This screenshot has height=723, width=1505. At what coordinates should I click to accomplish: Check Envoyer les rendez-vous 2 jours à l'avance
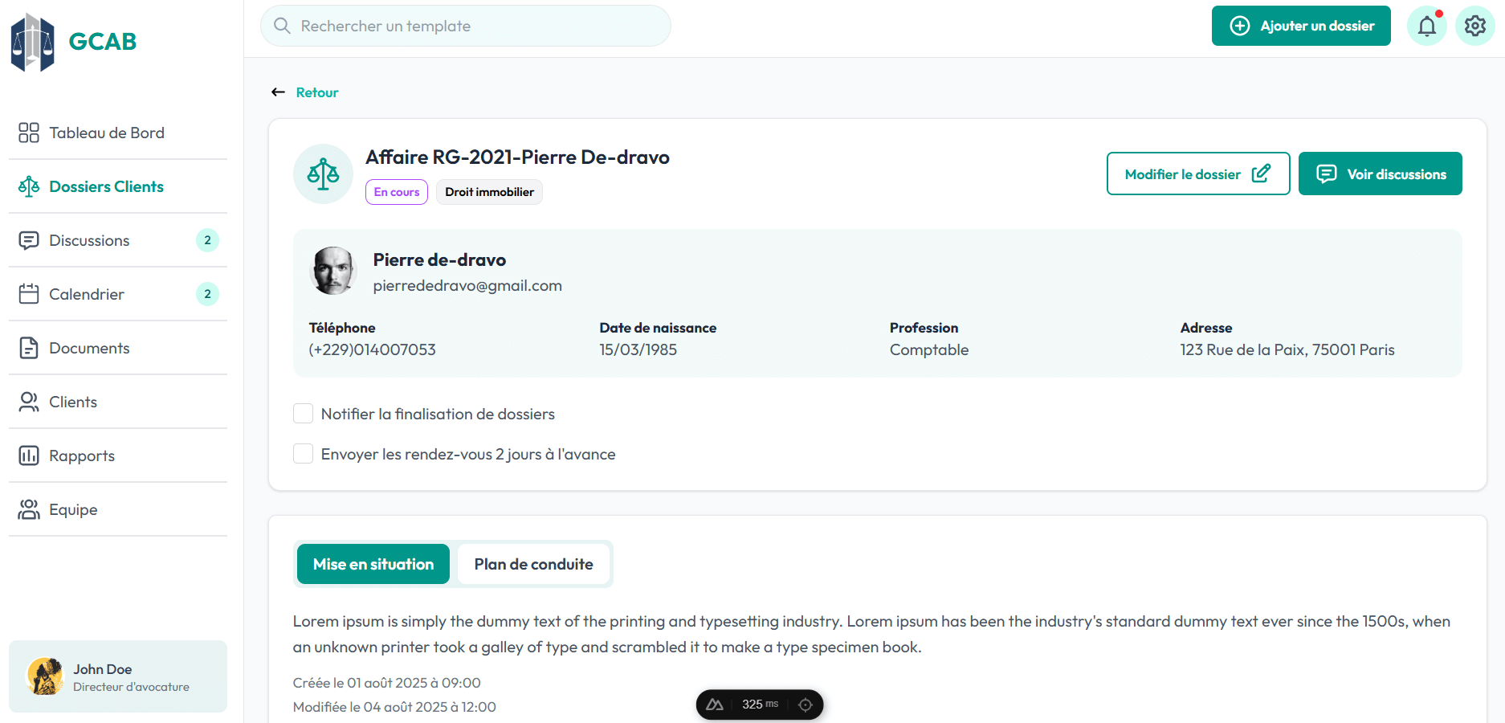pos(303,453)
